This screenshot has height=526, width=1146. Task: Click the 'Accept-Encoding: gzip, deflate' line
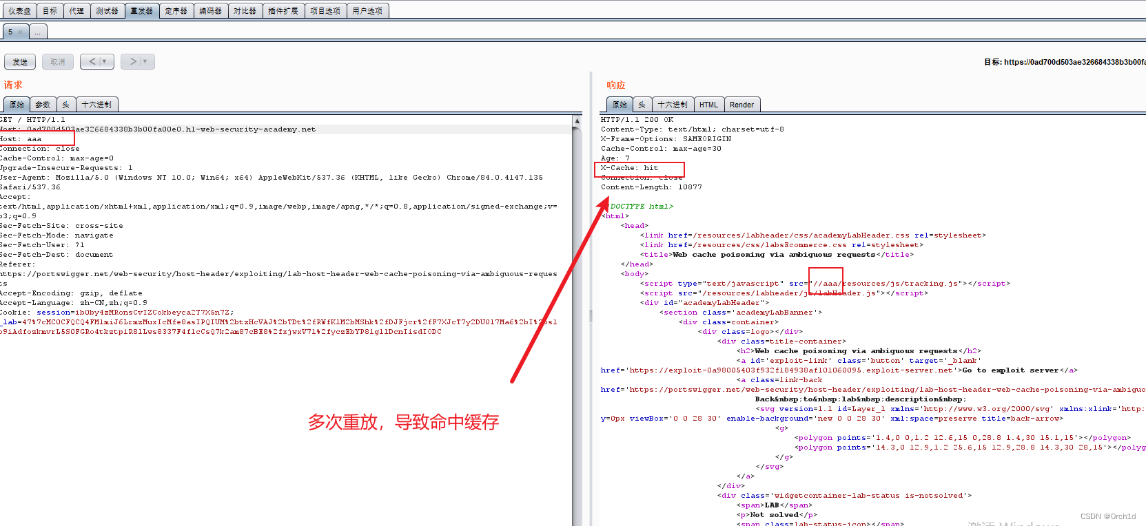pos(71,293)
